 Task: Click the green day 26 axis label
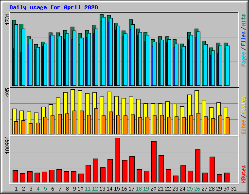tap(197, 189)
